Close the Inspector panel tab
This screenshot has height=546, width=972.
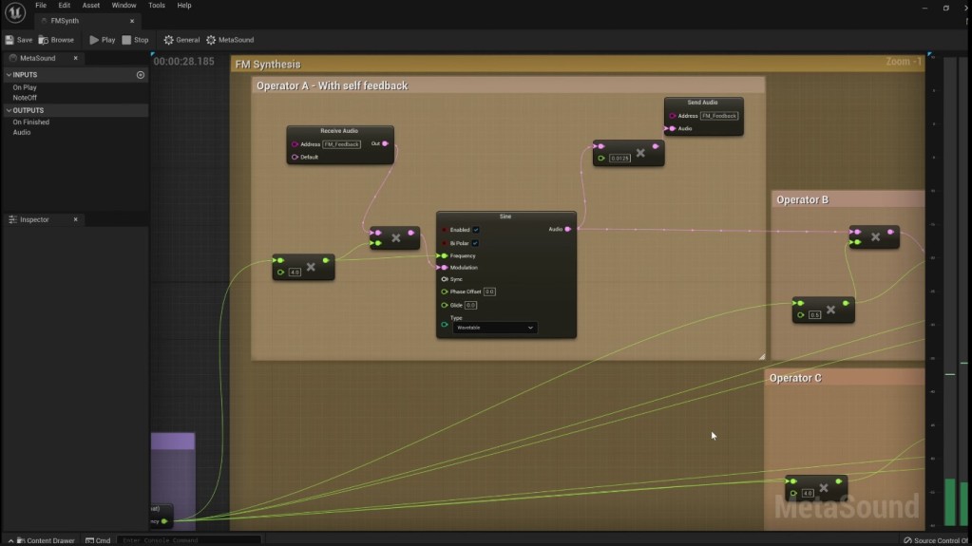[x=75, y=219]
